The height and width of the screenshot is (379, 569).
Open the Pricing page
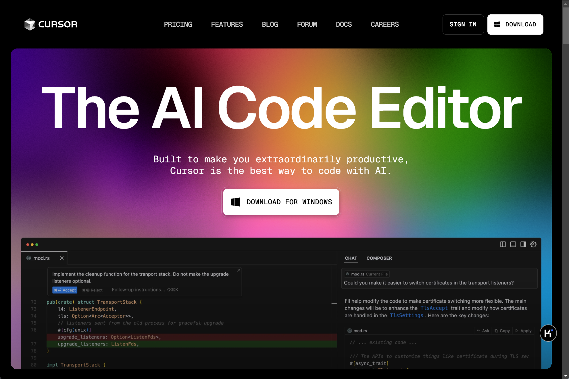tap(178, 24)
